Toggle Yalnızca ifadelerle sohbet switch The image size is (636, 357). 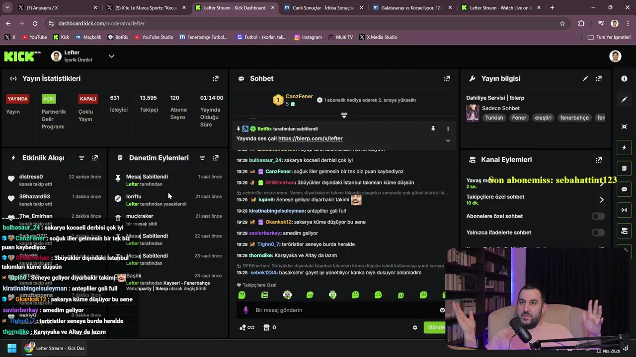point(598,233)
